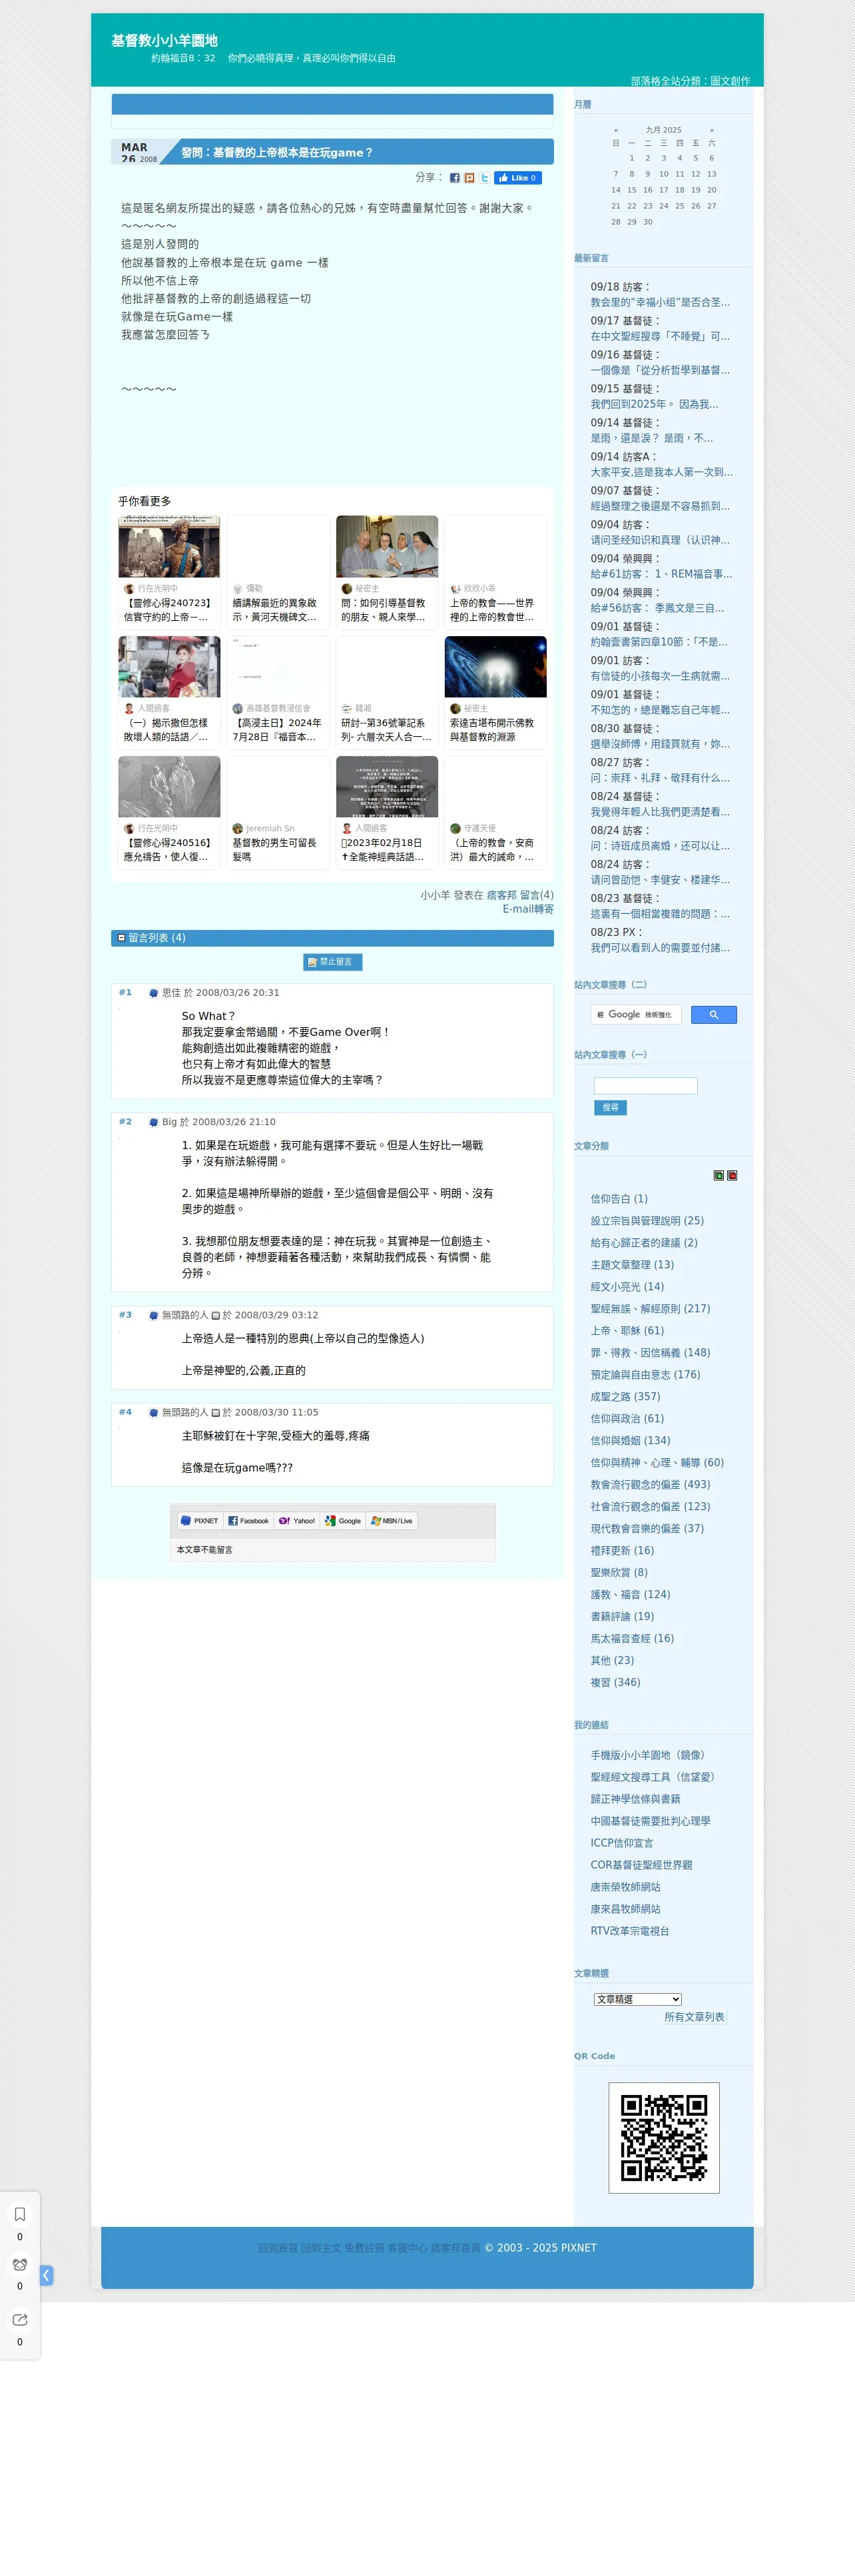Go to next month in calendar
Image resolution: width=855 pixels, height=2566 pixels.
[712, 131]
